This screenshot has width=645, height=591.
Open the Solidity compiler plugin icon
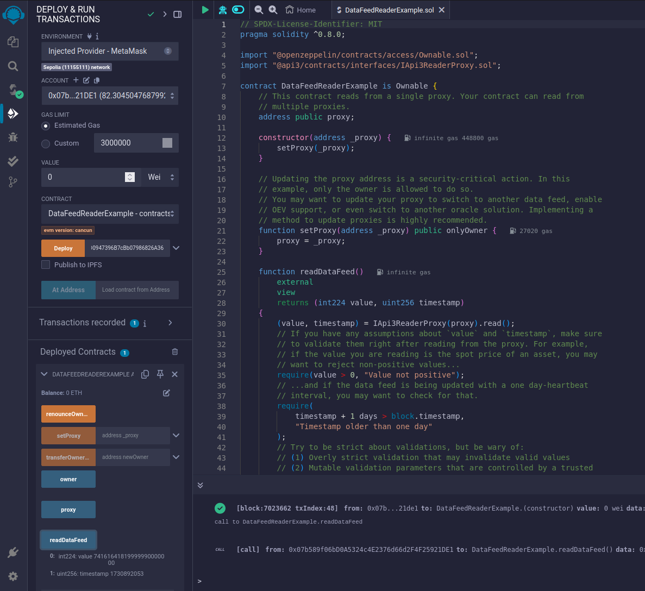(13, 90)
